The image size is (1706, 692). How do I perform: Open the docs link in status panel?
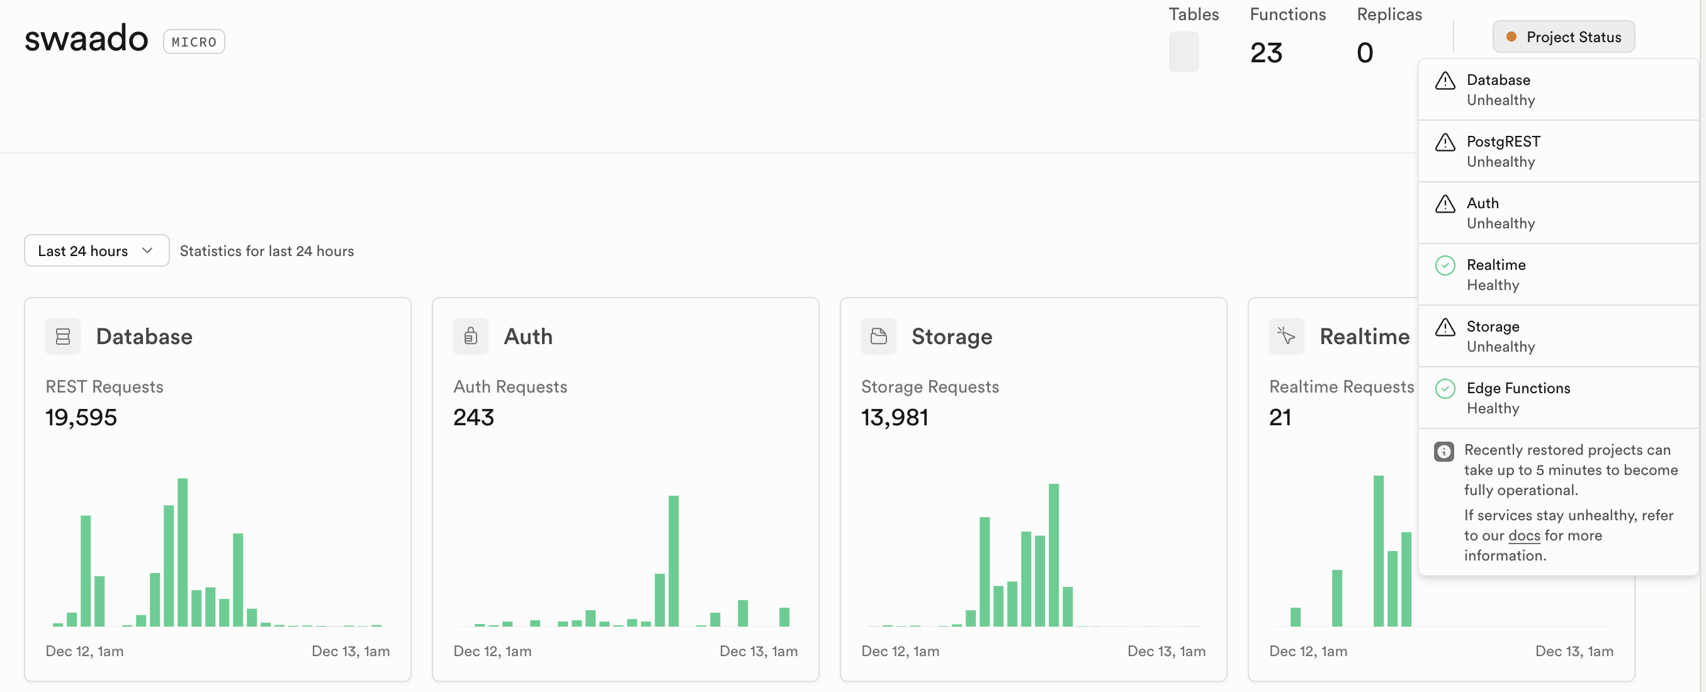pos(1524,535)
